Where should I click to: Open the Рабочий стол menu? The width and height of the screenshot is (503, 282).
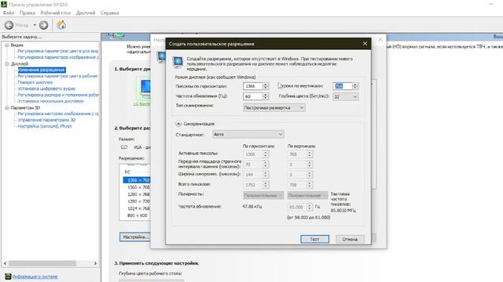pos(56,13)
